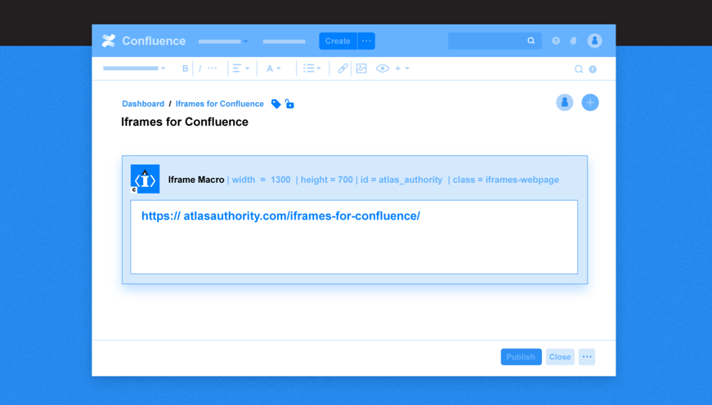Viewport: 712px width, 405px height.
Task: Click the width = 1300 parameter
Action: pos(261,180)
